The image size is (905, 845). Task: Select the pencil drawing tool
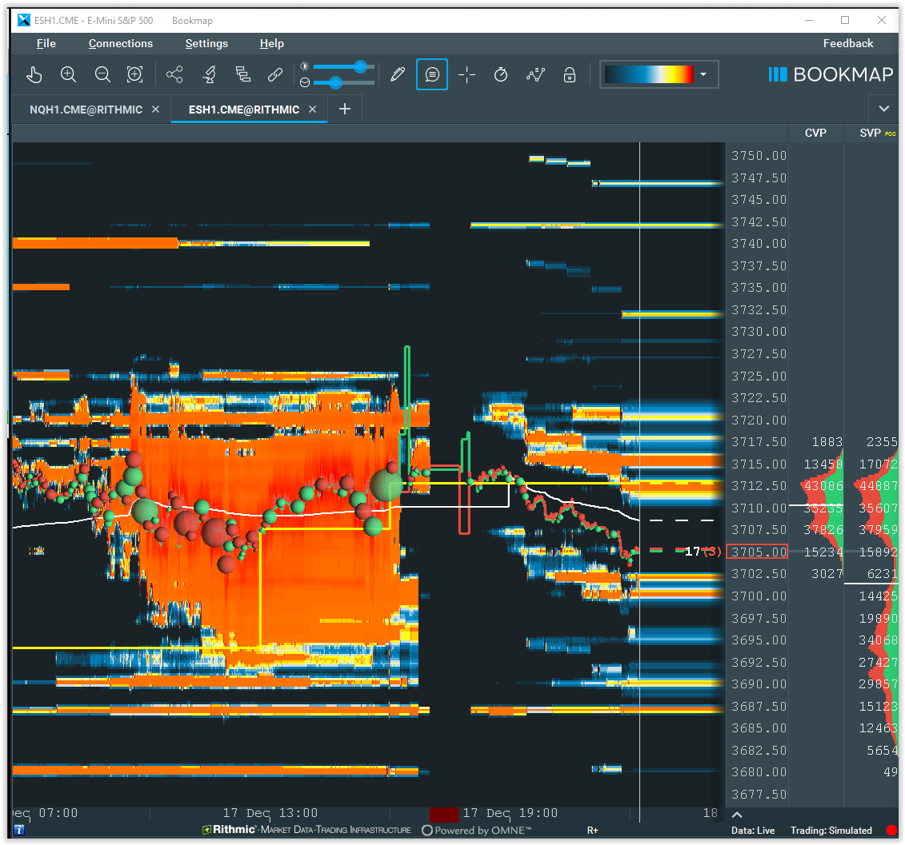pyautogui.click(x=397, y=74)
